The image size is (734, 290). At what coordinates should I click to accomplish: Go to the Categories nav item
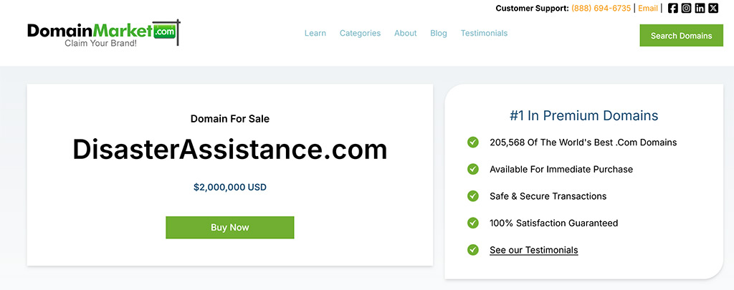360,33
